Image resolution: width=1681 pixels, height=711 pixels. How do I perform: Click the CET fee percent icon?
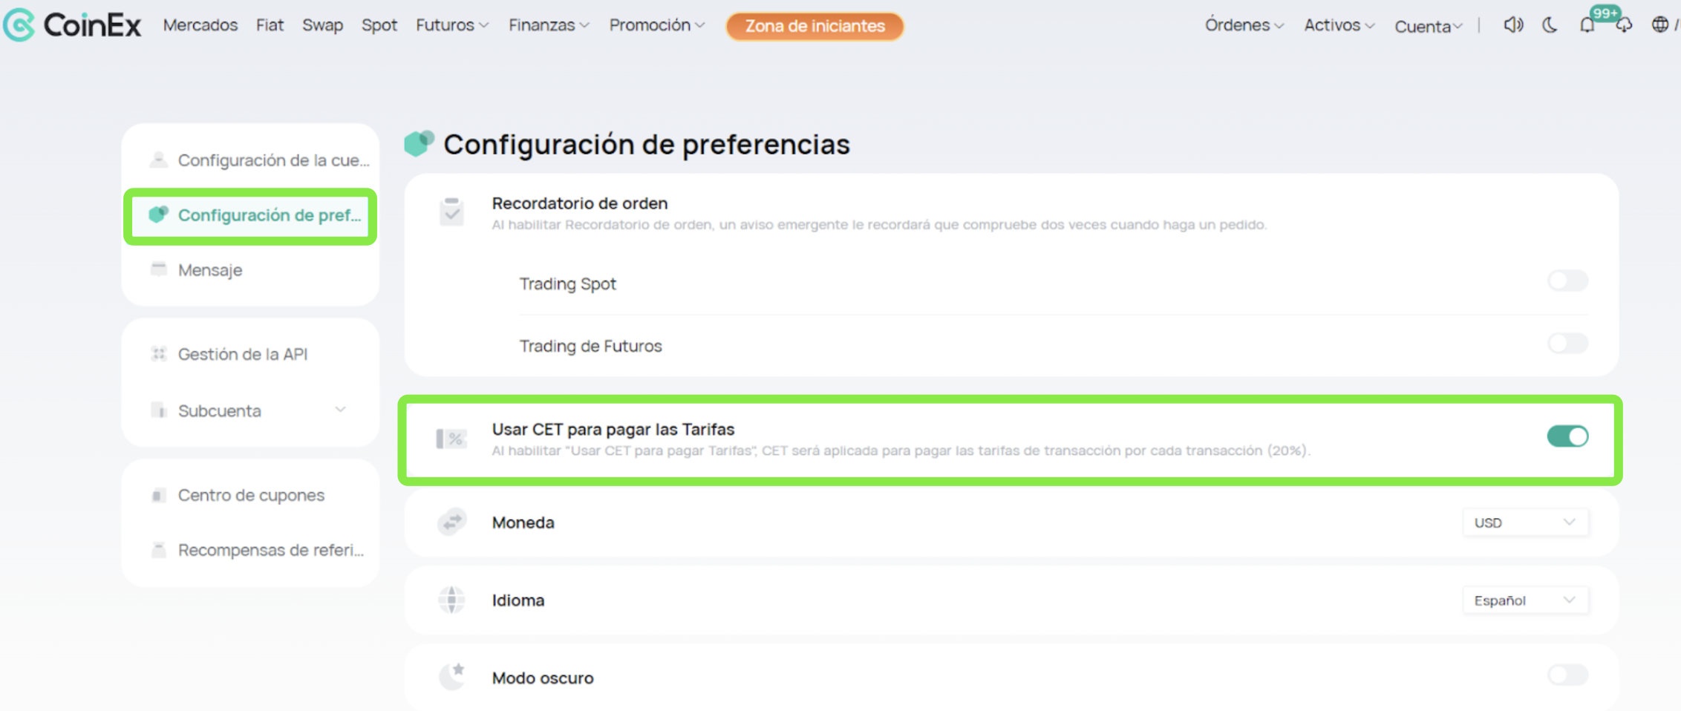tap(451, 439)
